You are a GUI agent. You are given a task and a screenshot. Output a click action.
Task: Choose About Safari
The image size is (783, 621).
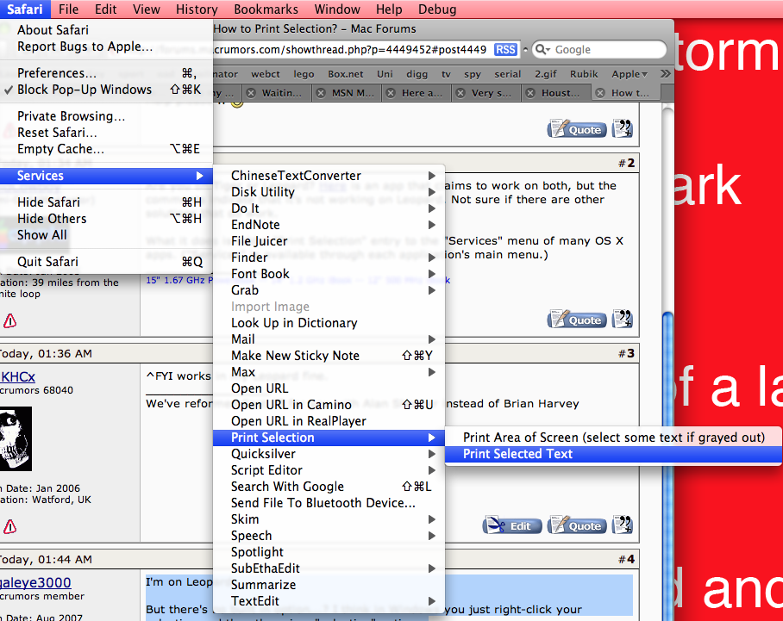[106, 30]
